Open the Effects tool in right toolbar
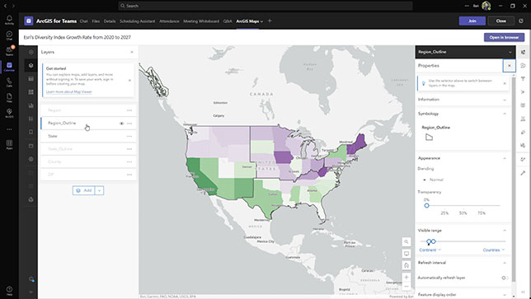Viewport: 531px width, 299px height. pyautogui.click(x=524, y=92)
